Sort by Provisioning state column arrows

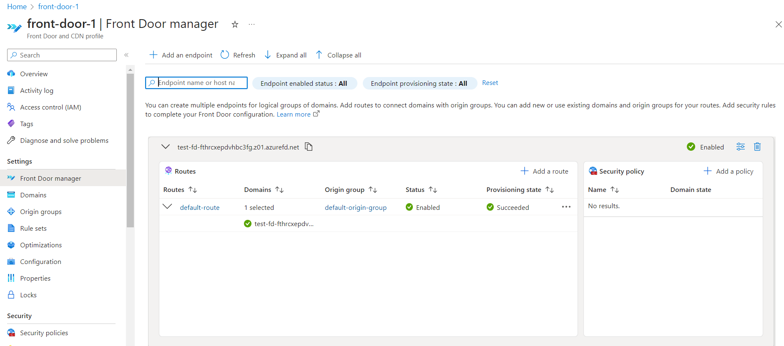(550, 189)
